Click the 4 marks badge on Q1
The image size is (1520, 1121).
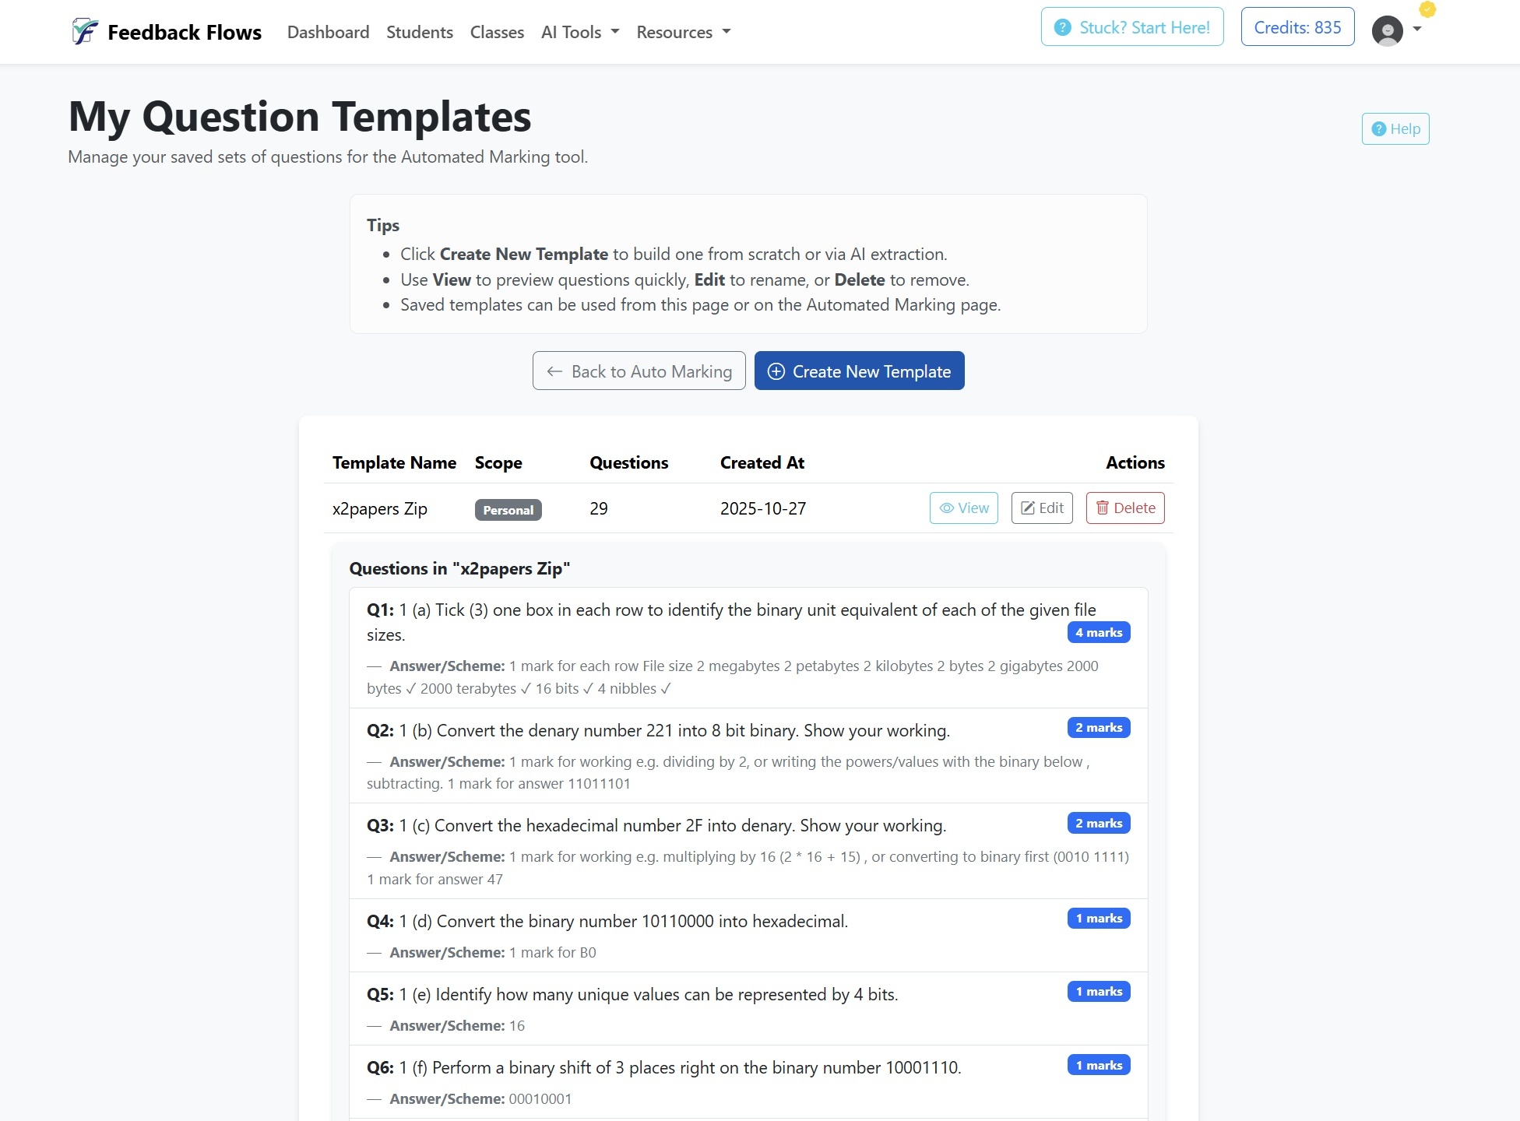click(x=1098, y=632)
